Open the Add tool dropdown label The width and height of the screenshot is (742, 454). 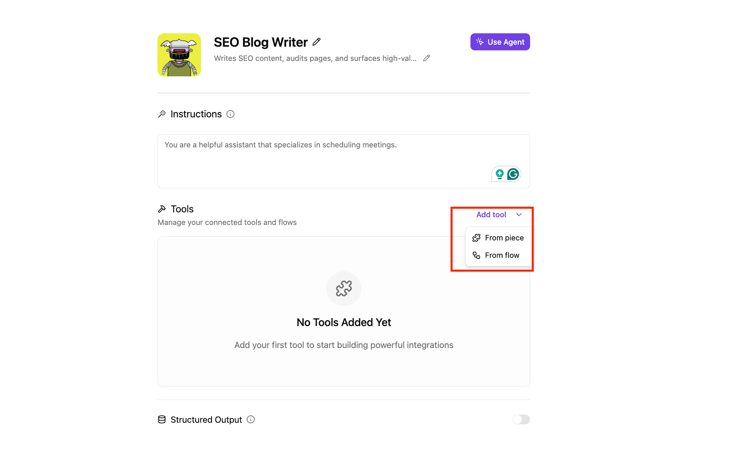coord(491,215)
